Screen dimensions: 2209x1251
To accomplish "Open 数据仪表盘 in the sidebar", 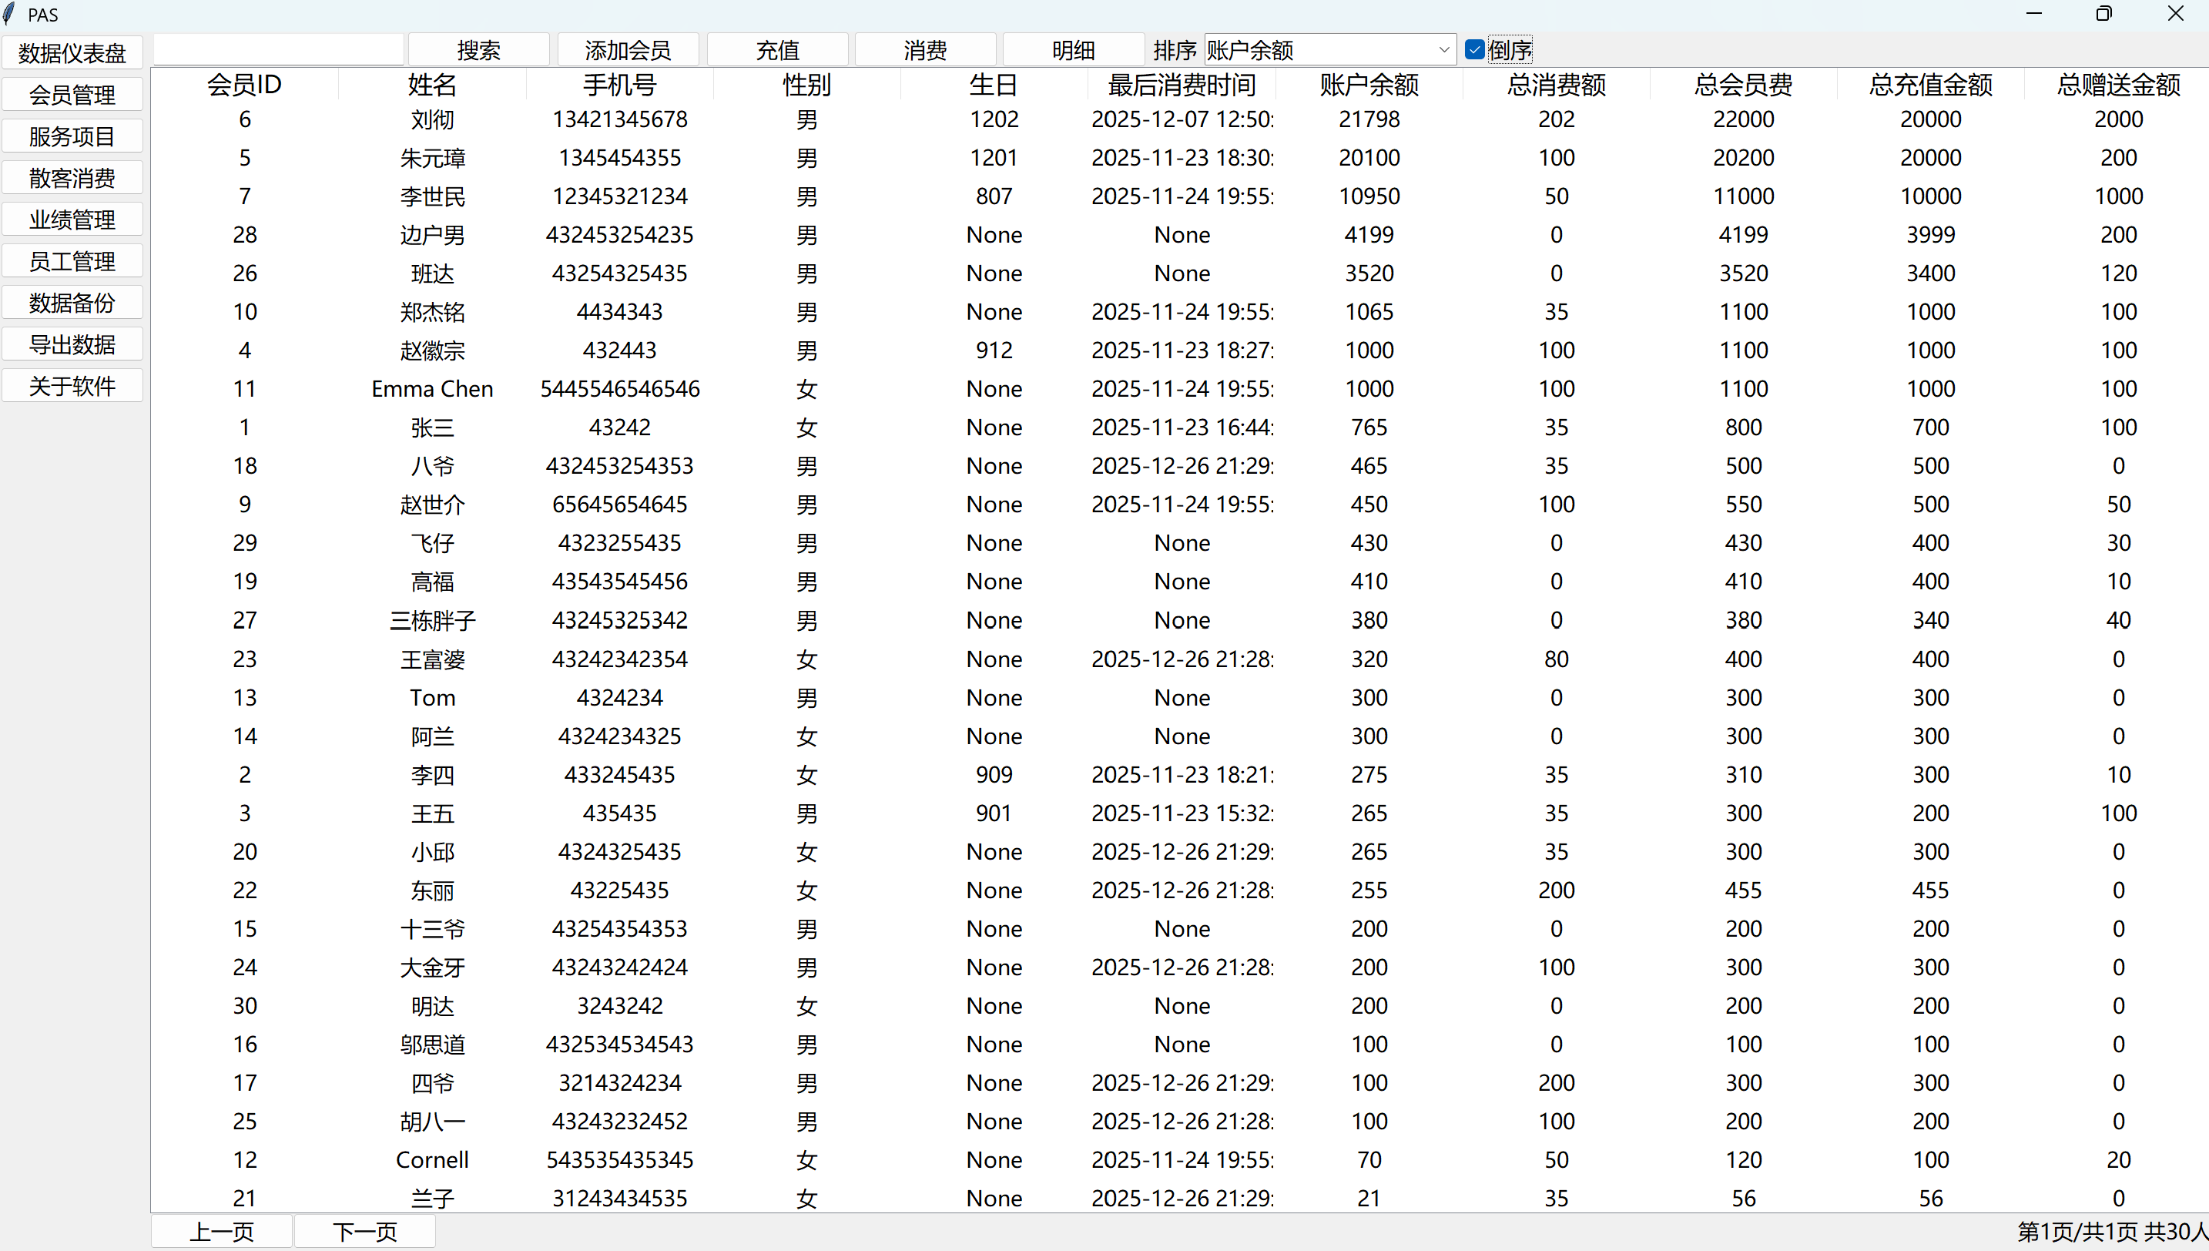I will point(72,53).
